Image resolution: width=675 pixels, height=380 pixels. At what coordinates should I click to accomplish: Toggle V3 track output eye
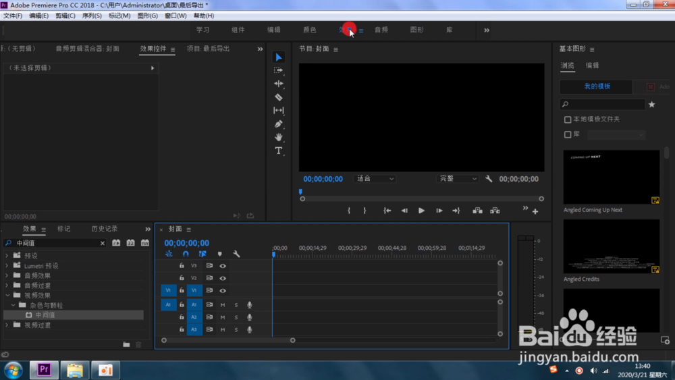pos(223,266)
